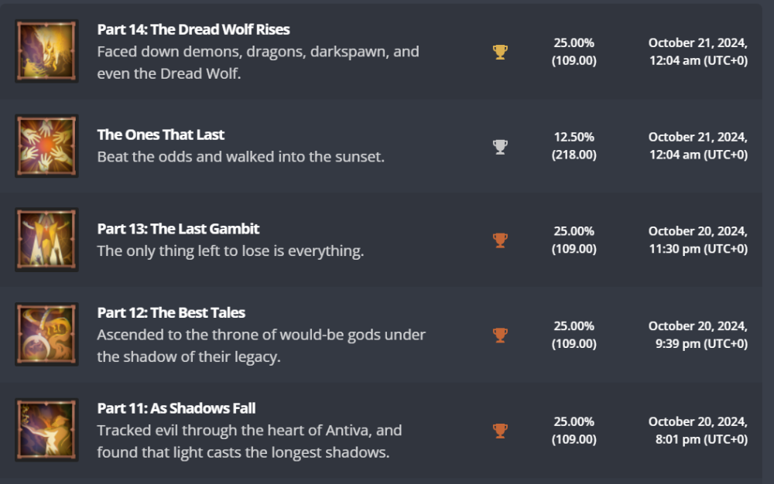Open 'Part 13: The Last Gambit' title
774x484 pixels.
point(178,229)
